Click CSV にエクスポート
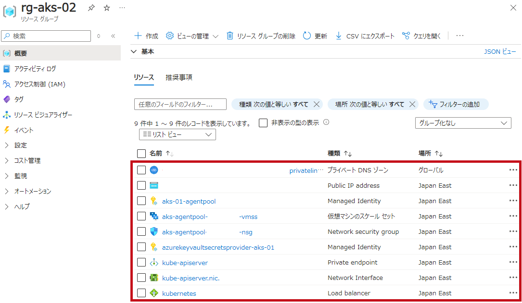The image size is (522, 303). coord(365,36)
